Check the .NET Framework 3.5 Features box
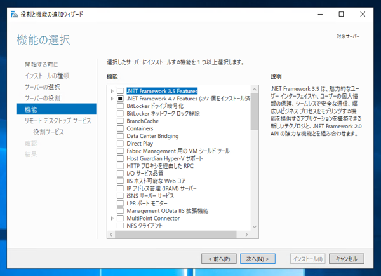 [x=120, y=91]
